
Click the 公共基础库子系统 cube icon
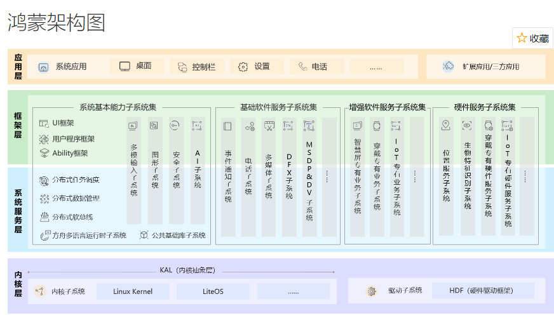click(x=144, y=235)
